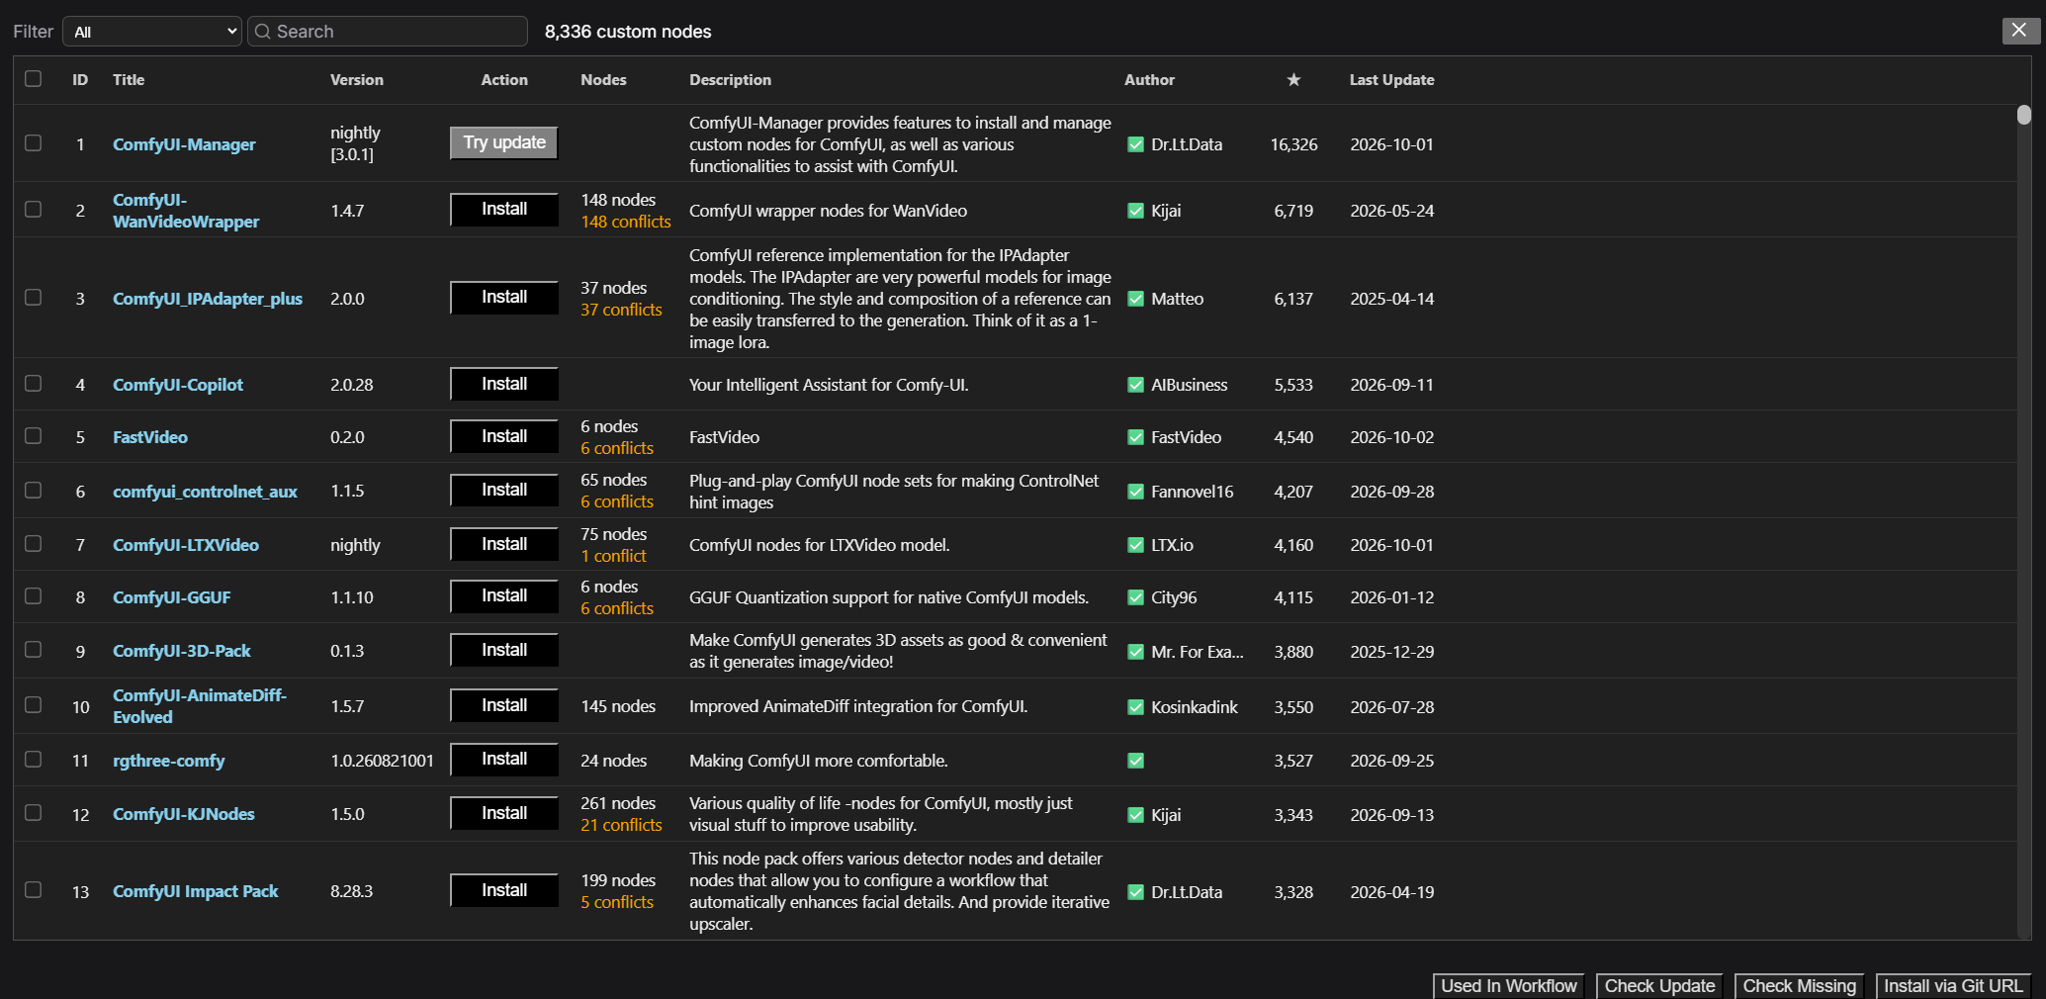
Task: Open the ComfyUI-3D-Pack title link
Action: point(182,651)
